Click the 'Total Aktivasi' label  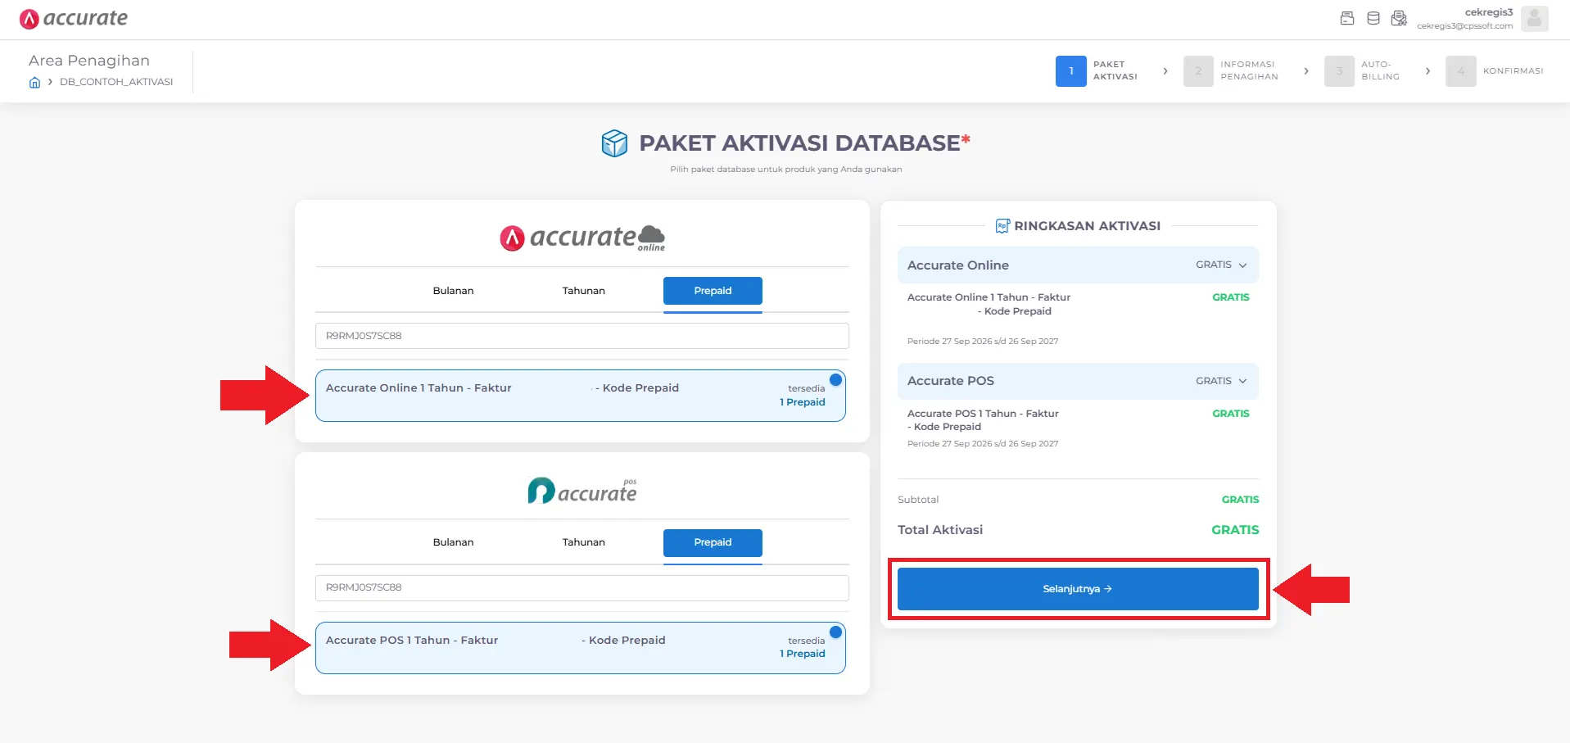pyautogui.click(x=940, y=530)
